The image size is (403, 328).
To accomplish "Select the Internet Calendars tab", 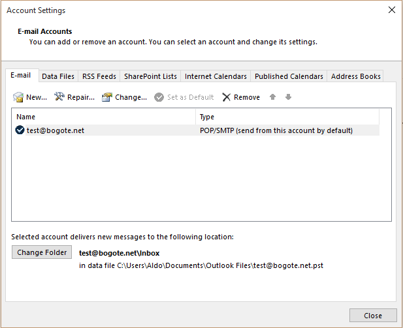I will (x=216, y=76).
